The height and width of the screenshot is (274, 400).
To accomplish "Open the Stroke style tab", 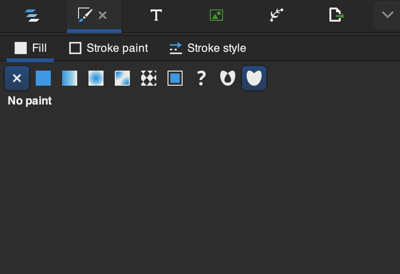I will (x=208, y=48).
